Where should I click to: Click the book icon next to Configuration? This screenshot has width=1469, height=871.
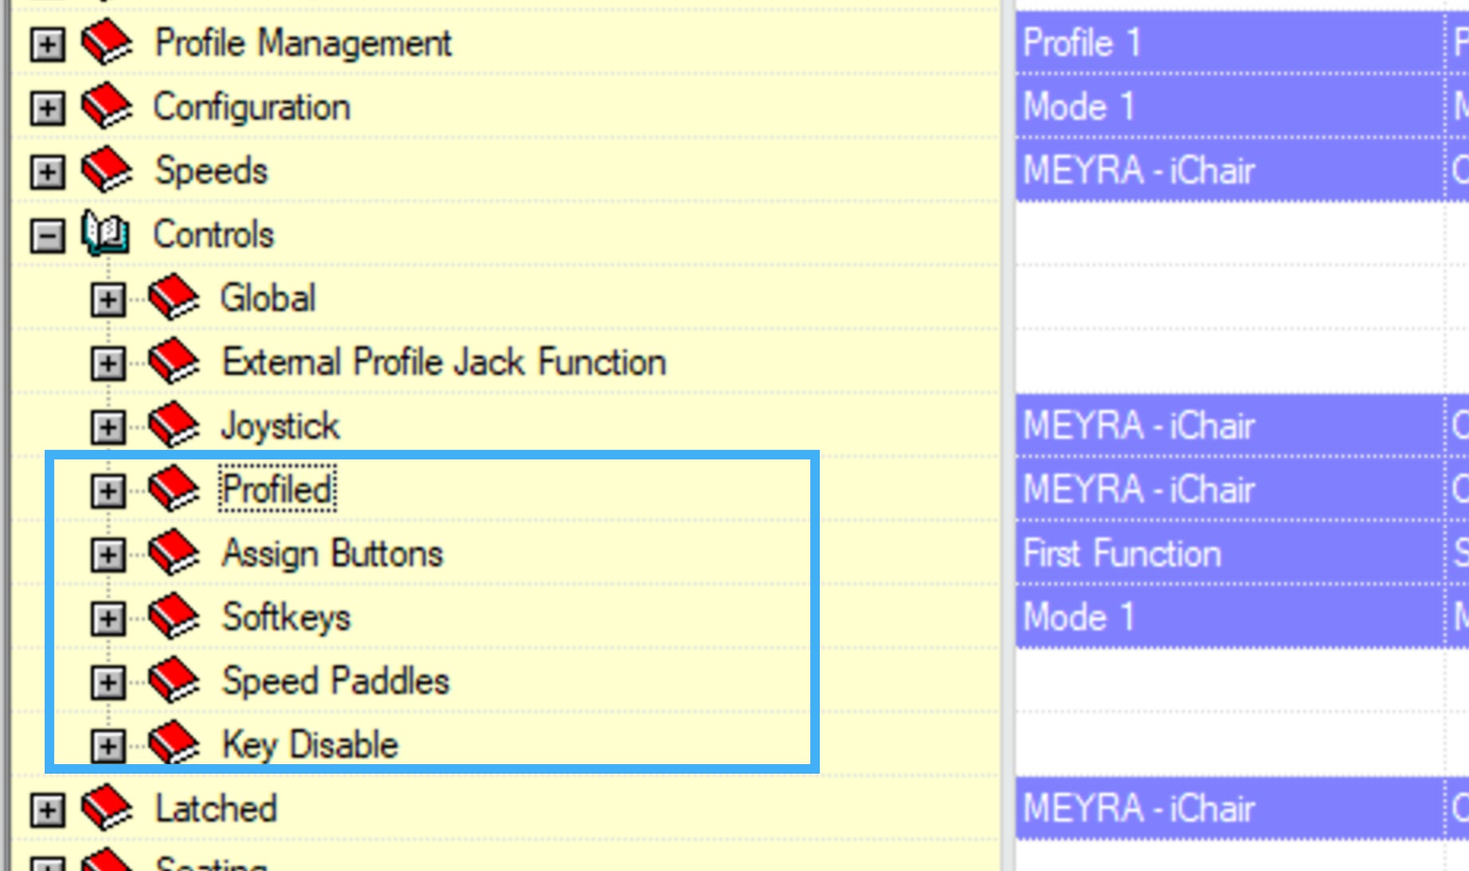click(106, 107)
